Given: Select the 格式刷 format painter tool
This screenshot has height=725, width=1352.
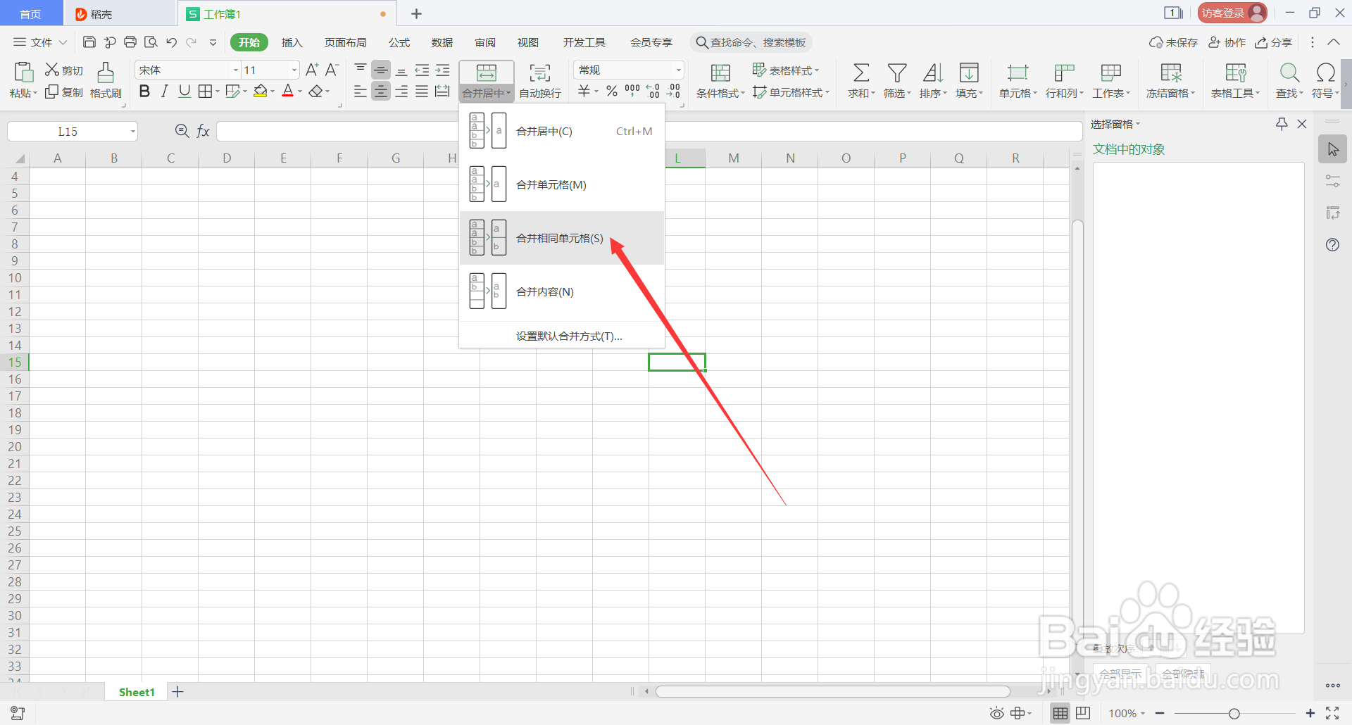Looking at the screenshot, I should (x=105, y=80).
